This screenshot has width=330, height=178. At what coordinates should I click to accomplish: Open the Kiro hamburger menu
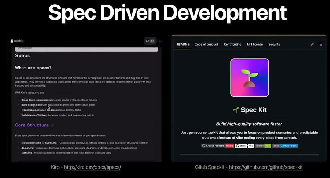[x=161, y=41]
